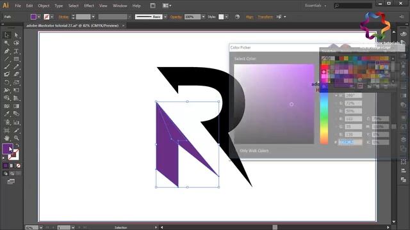410x230 pixels.
Task: Open the zoom level dropdown in status bar
Action: coord(41,227)
